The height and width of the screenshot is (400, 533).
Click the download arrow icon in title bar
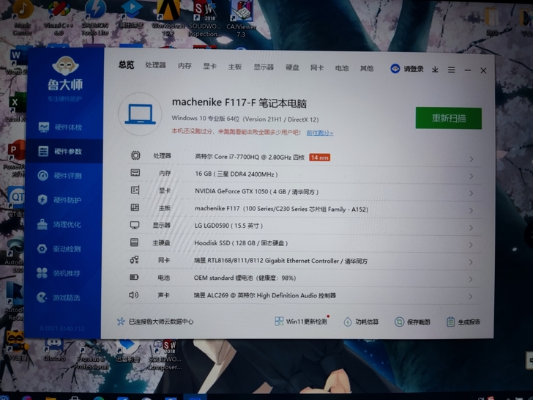435,70
